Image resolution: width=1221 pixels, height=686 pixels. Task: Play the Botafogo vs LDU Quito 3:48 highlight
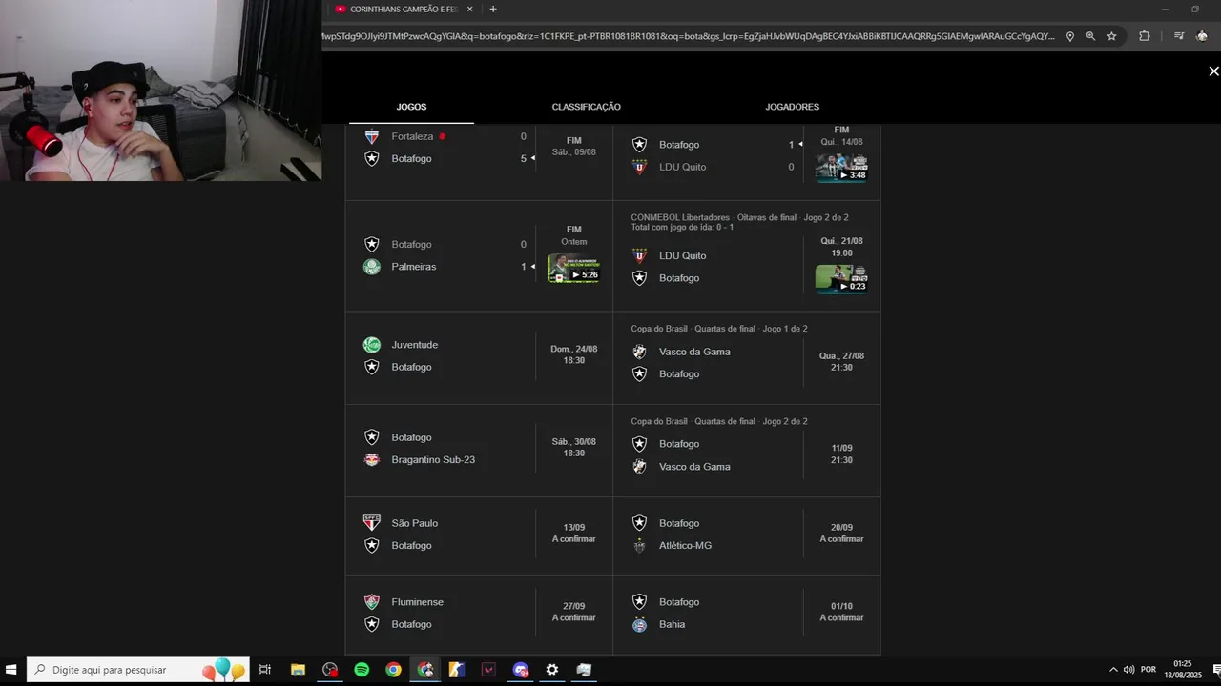[x=841, y=167]
